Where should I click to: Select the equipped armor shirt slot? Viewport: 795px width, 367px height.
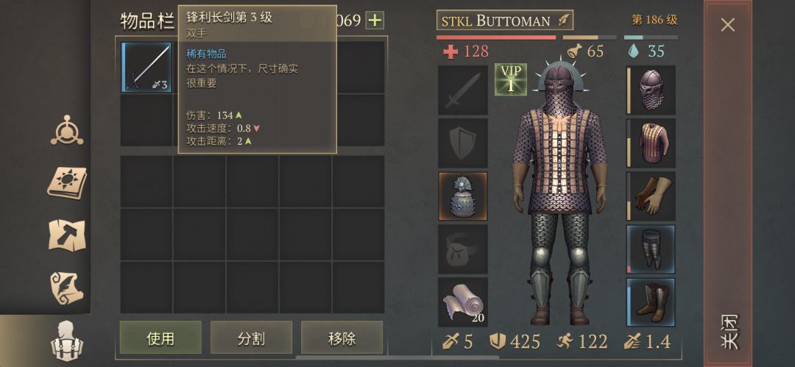click(x=651, y=143)
